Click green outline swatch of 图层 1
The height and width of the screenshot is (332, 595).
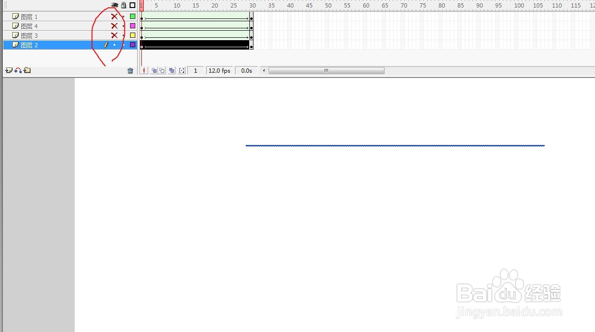tap(133, 17)
